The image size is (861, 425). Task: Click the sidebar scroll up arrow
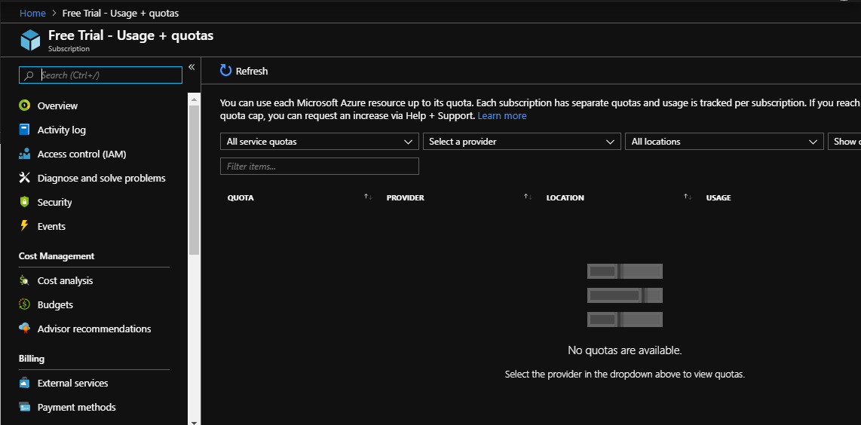tap(194, 99)
